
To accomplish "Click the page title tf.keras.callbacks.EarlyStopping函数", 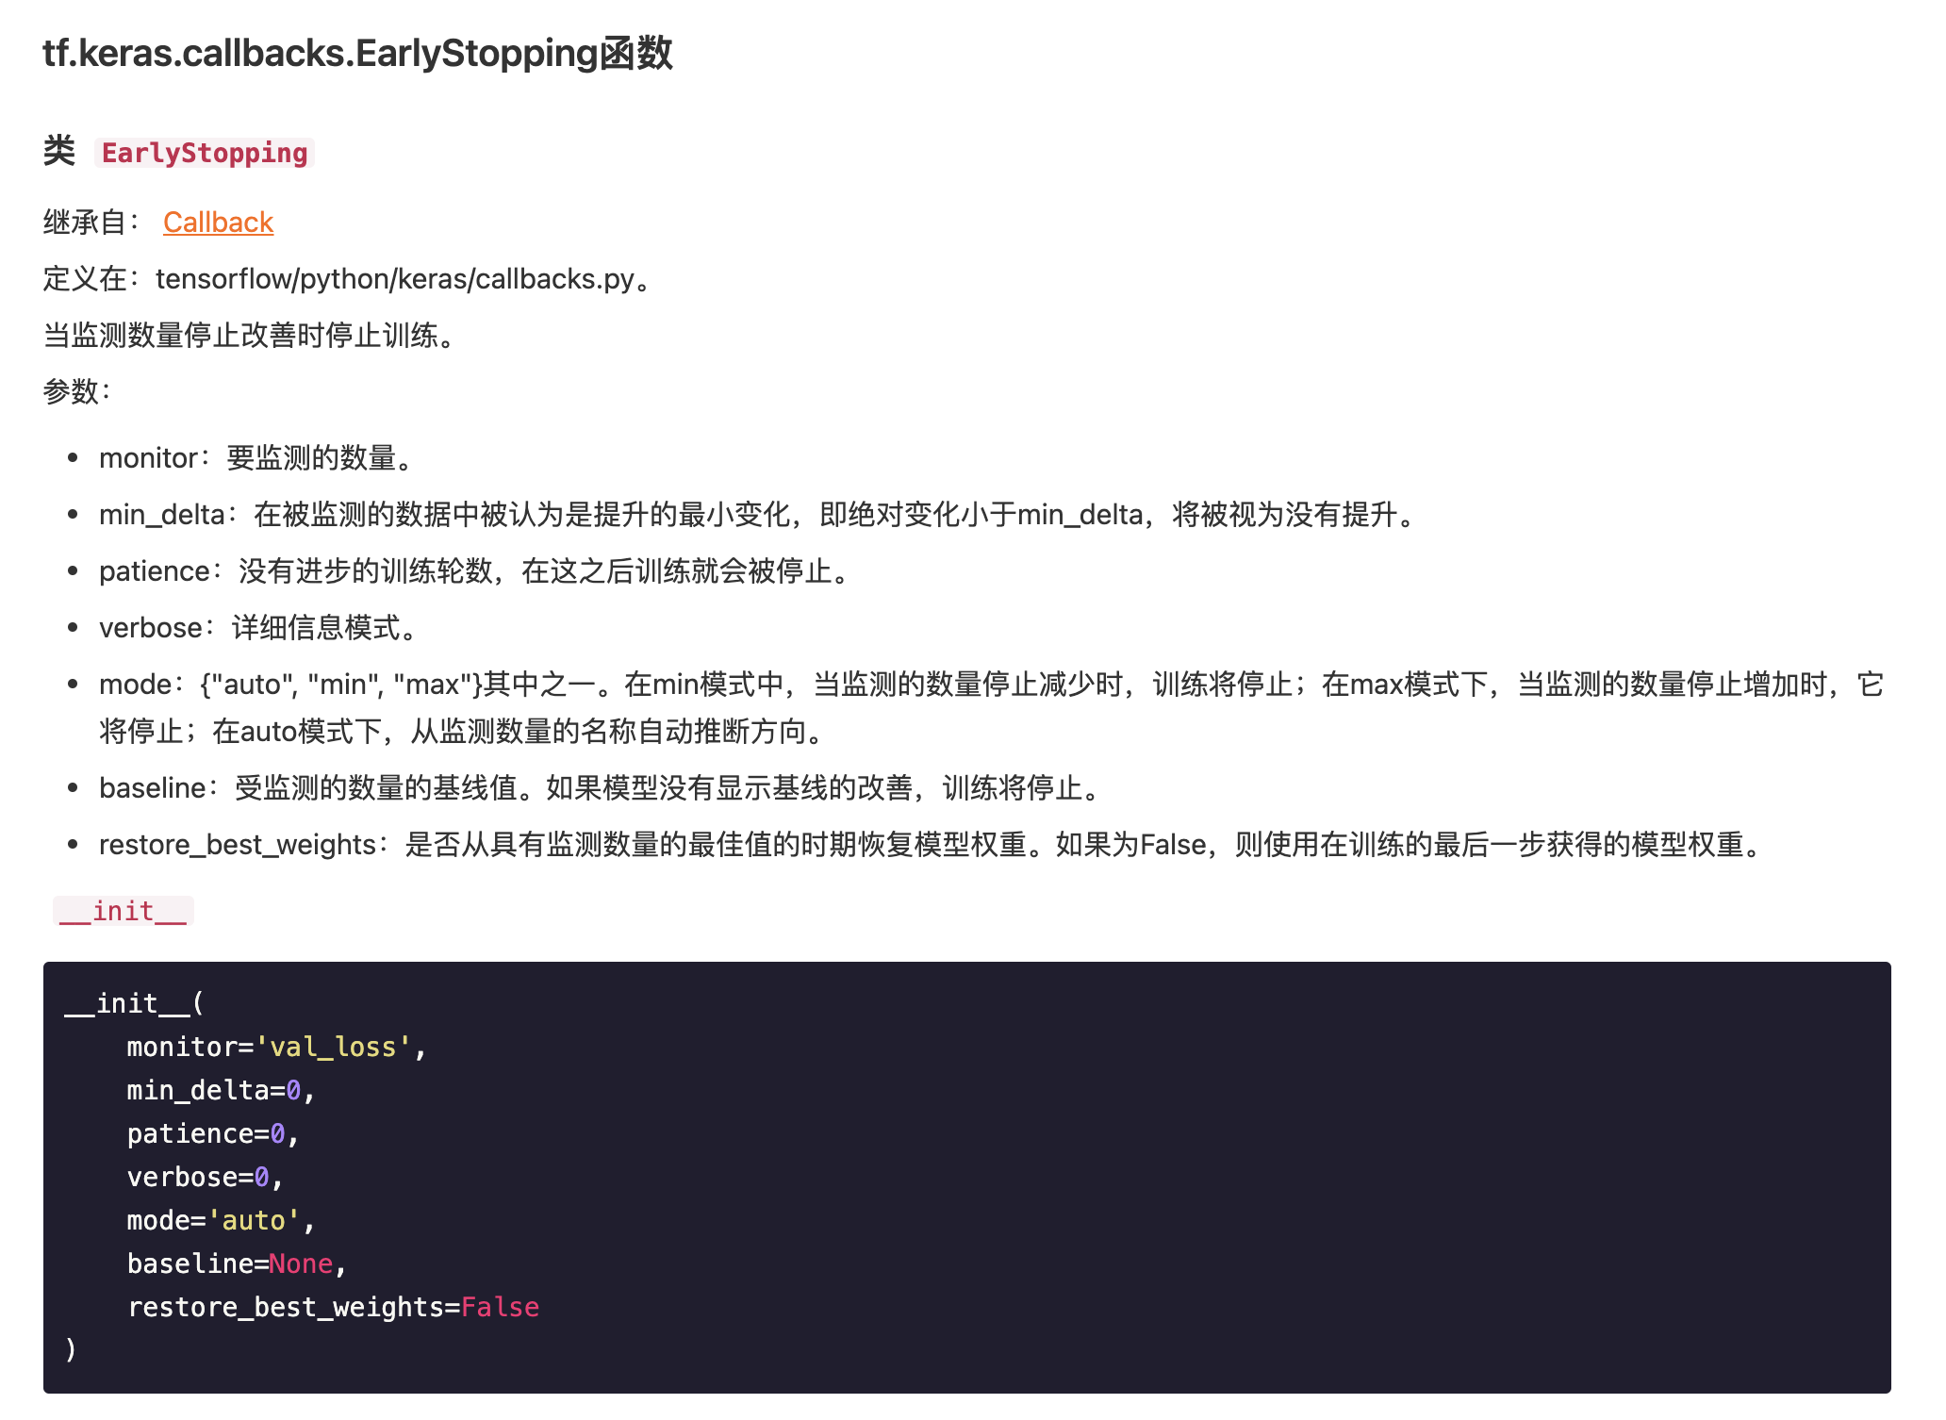I will [357, 53].
